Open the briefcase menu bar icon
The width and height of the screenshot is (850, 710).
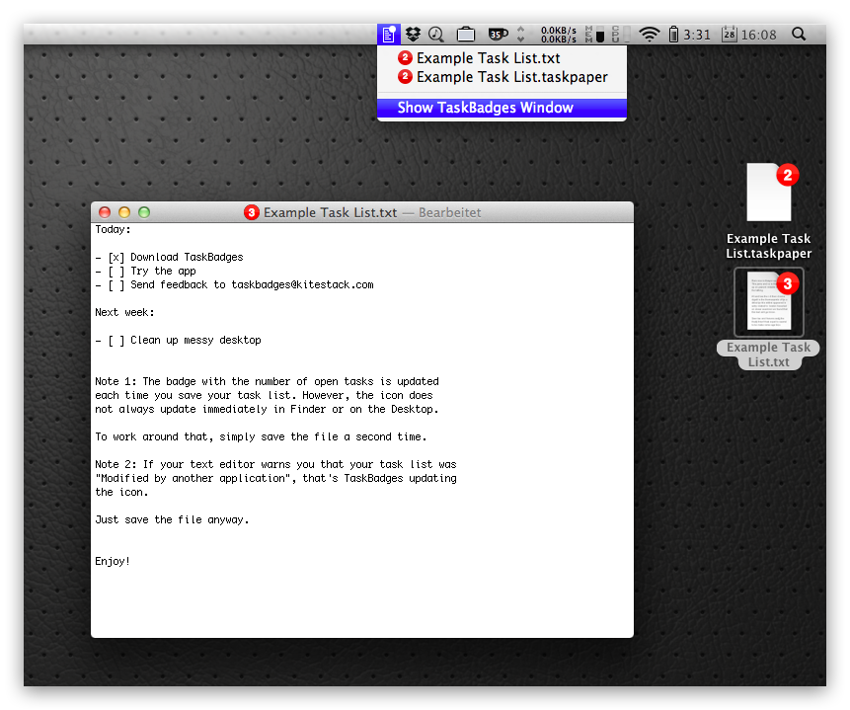465,35
